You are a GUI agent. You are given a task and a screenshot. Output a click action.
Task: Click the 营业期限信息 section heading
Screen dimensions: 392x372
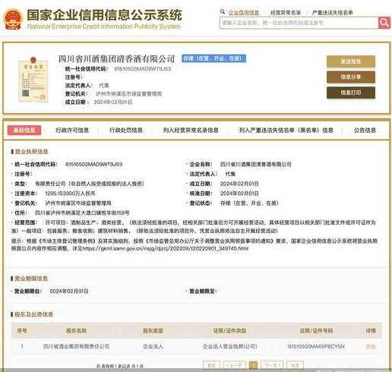point(31,279)
